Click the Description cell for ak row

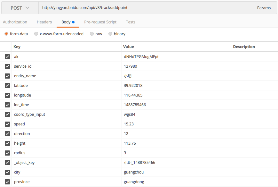click(254, 57)
